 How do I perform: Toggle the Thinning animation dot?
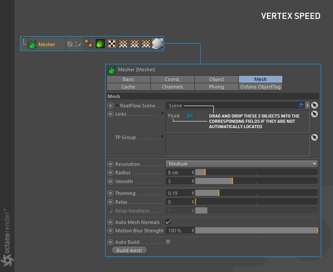click(x=110, y=193)
